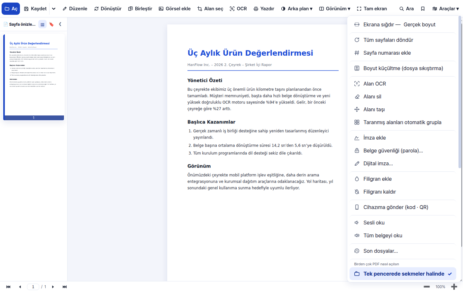This screenshot has width=463, height=292.
Task: Expand the Arka plan dropdown
Action: click(x=297, y=9)
